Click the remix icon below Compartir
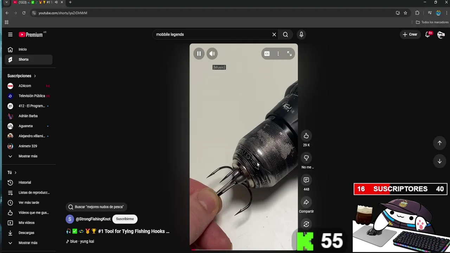This screenshot has height=253, width=450. pyautogui.click(x=306, y=224)
